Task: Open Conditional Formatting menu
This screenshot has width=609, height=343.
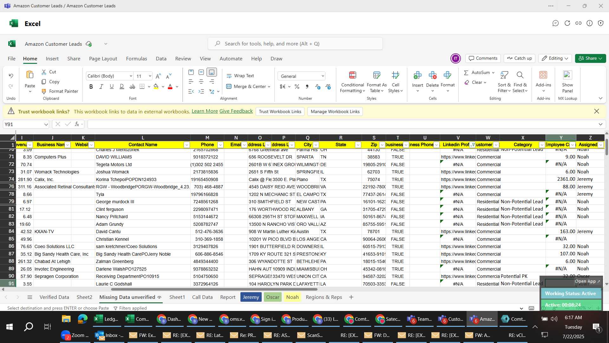Action: [352, 82]
